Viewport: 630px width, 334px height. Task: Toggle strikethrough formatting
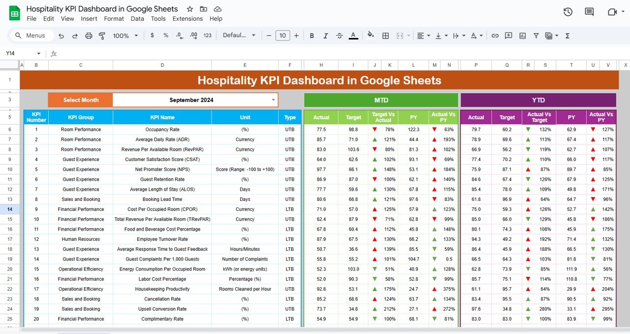pyautogui.click(x=340, y=35)
